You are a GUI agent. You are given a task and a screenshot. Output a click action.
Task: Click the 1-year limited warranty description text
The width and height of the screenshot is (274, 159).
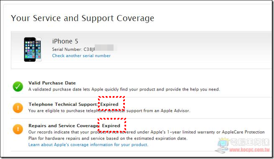pos(147,135)
